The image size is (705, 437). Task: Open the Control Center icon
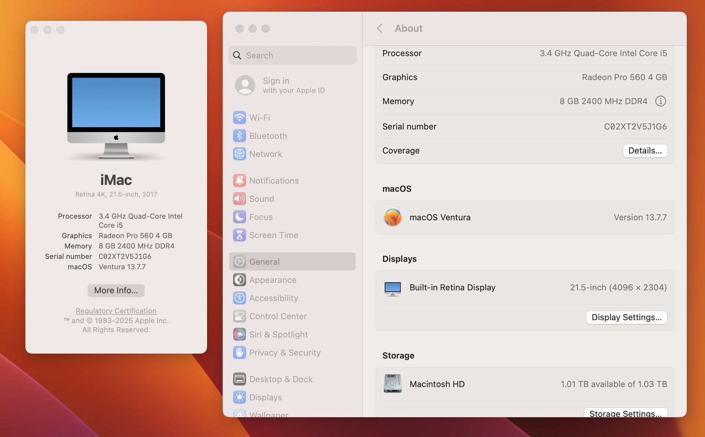[x=239, y=316]
